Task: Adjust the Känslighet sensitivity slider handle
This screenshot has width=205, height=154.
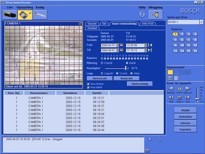Action: (x=126, y=68)
